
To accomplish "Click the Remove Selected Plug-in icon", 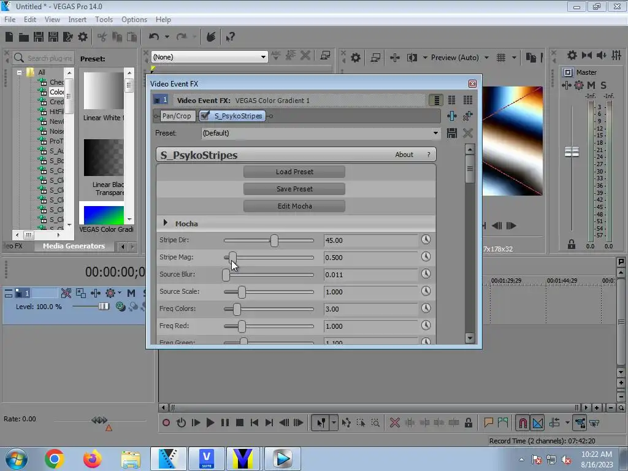I will [x=467, y=116].
